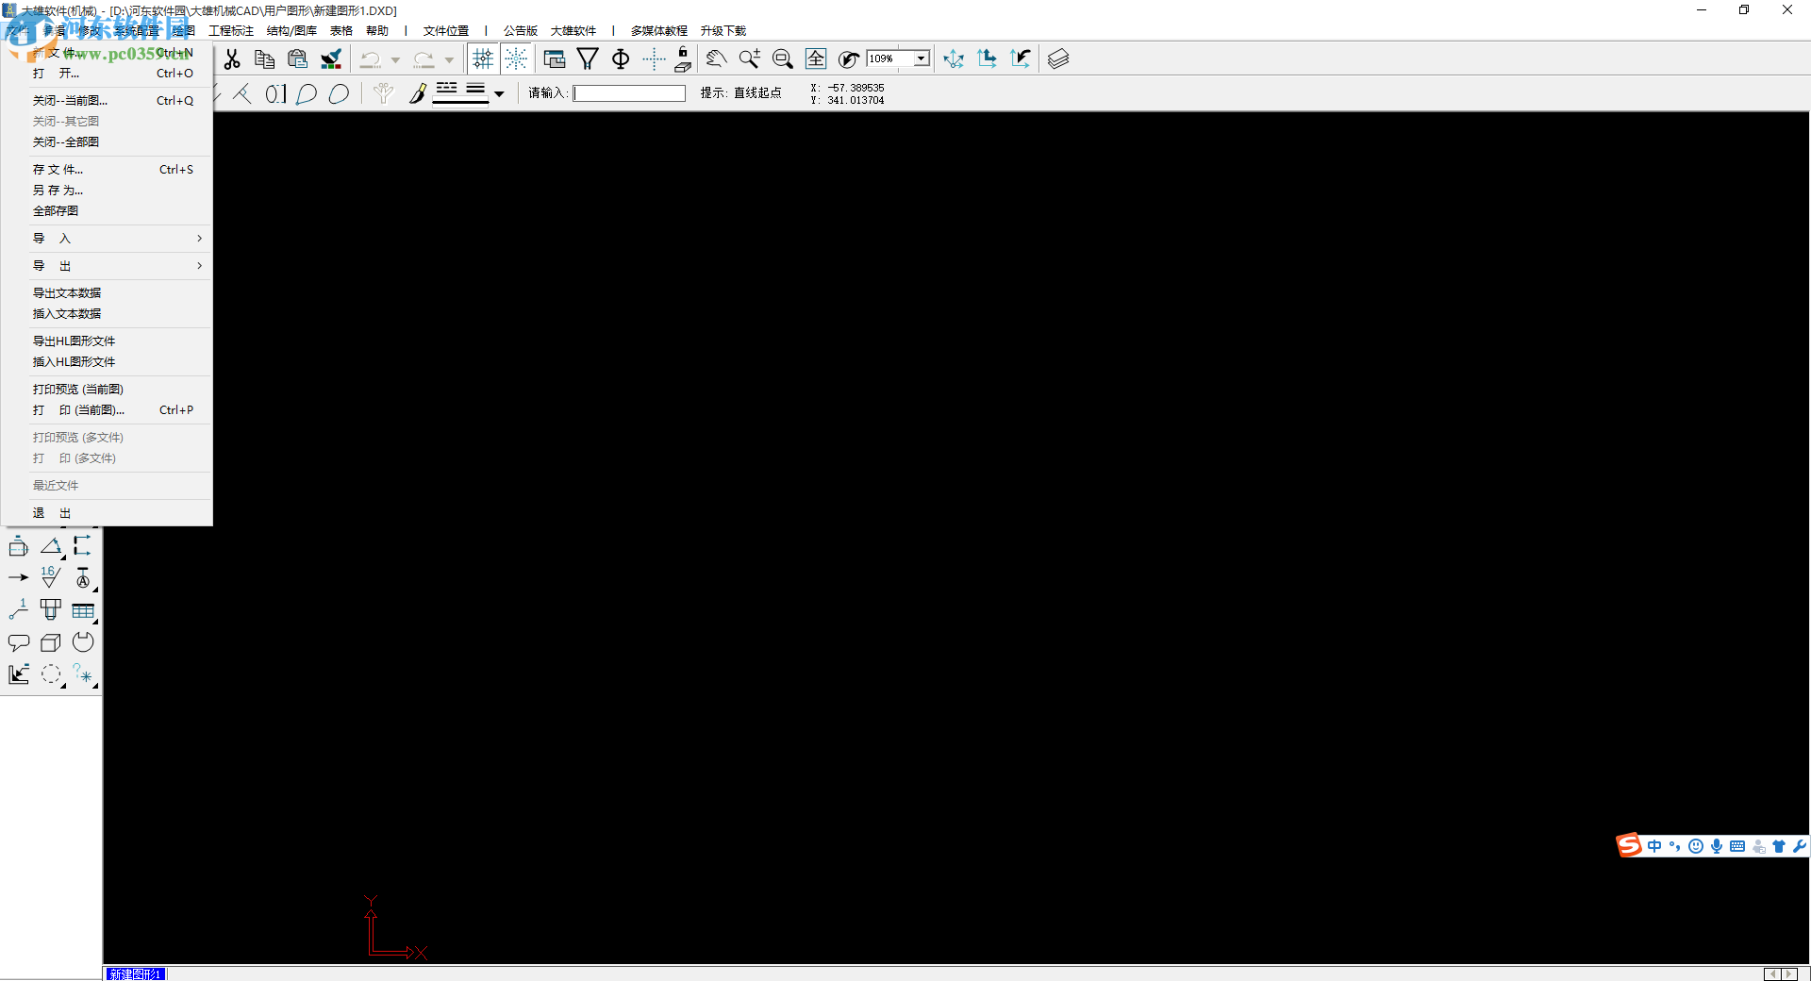1811x981 pixels.
Task: Click the 文件位置 menu item
Action: (446, 31)
